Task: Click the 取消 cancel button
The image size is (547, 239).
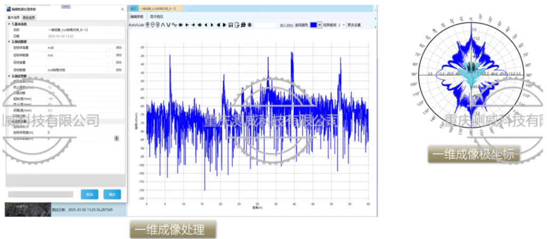Action: [x=89, y=194]
